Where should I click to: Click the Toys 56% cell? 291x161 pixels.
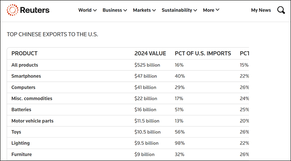tap(179, 132)
